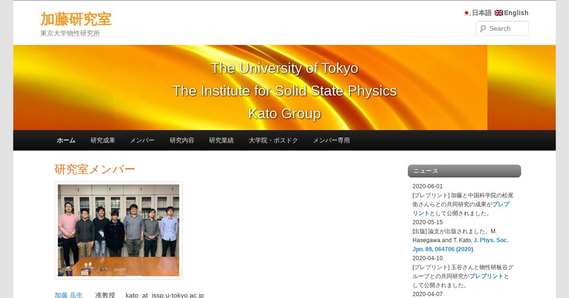Screen dimensions: 569x298
Task: Click the magnifier icon in the search box
Action: [483, 28]
